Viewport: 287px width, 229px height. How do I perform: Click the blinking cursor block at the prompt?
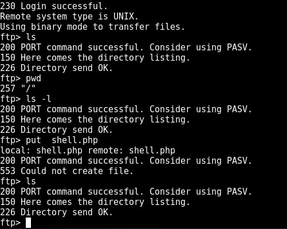(x=28, y=223)
